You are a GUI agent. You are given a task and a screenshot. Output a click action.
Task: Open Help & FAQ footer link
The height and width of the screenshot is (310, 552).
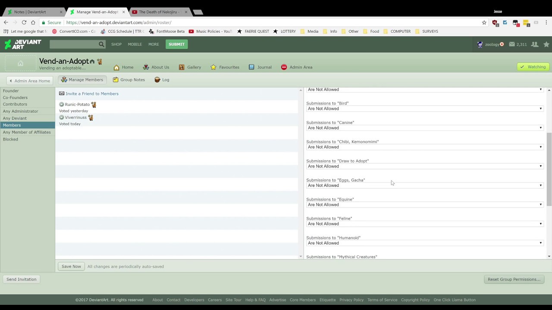click(255, 300)
